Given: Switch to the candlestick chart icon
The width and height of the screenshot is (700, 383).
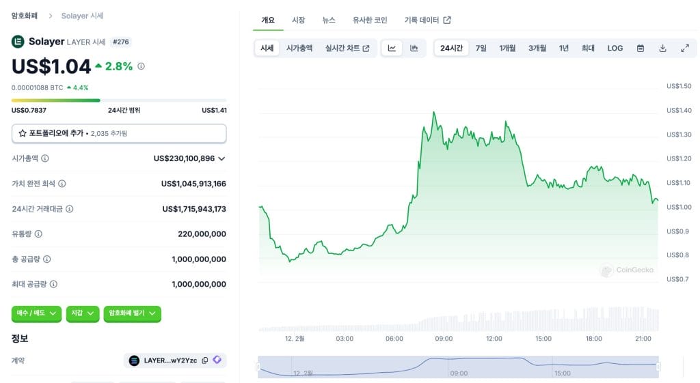Looking at the screenshot, I should coord(414,48).
